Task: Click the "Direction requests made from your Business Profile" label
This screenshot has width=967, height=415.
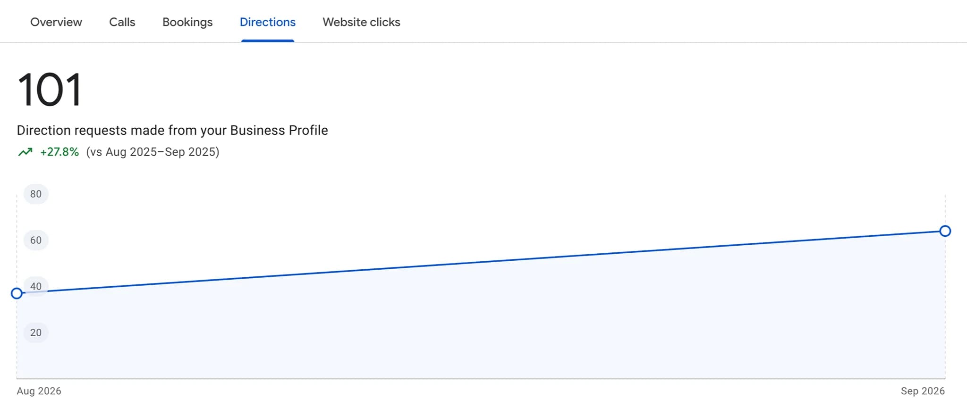Action: click(x=172, y=130)
